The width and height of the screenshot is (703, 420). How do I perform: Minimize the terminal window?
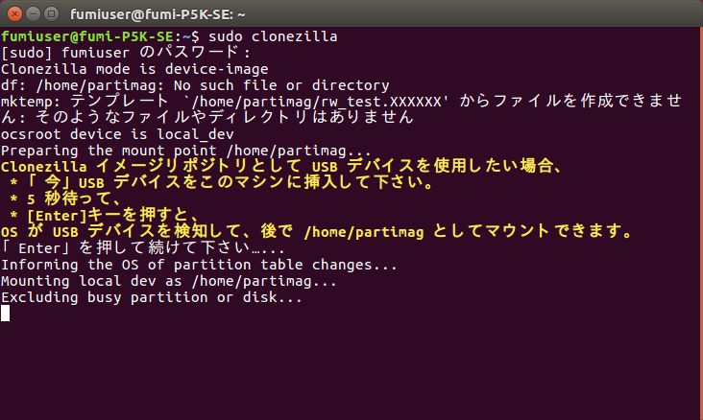(x=34, y=14)
